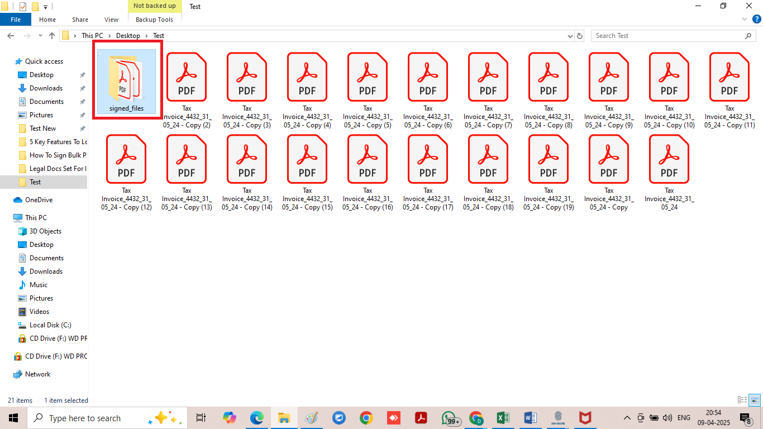Open Videos folder in sidebar
763x429 pixels.
point(39,312)
